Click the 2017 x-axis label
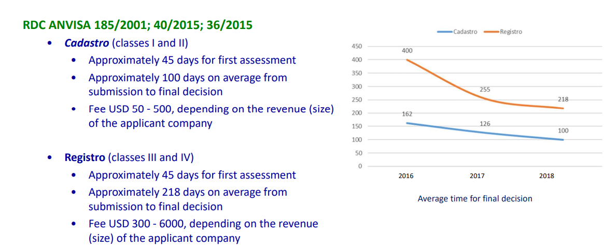604x248 pixels. click(x=477, y=177)
